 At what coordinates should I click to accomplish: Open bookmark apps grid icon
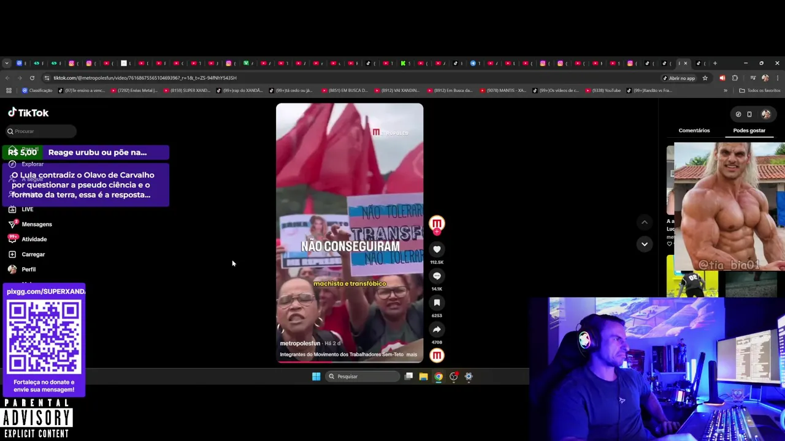[x=9, y=91]
